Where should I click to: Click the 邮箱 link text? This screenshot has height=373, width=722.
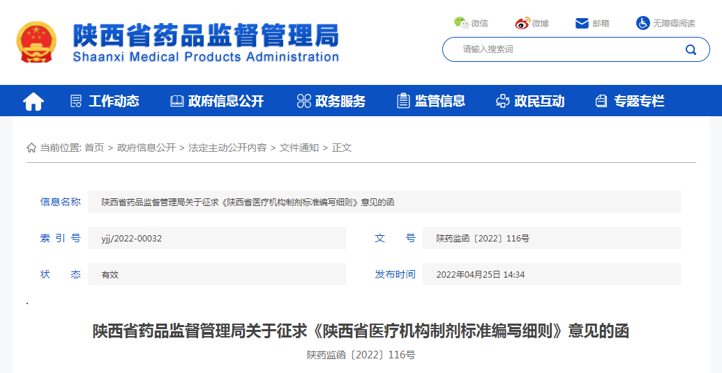click(601, 23)
